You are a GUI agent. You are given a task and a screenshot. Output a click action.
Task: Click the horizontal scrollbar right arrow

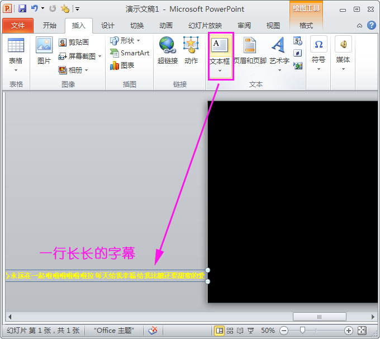373,317
